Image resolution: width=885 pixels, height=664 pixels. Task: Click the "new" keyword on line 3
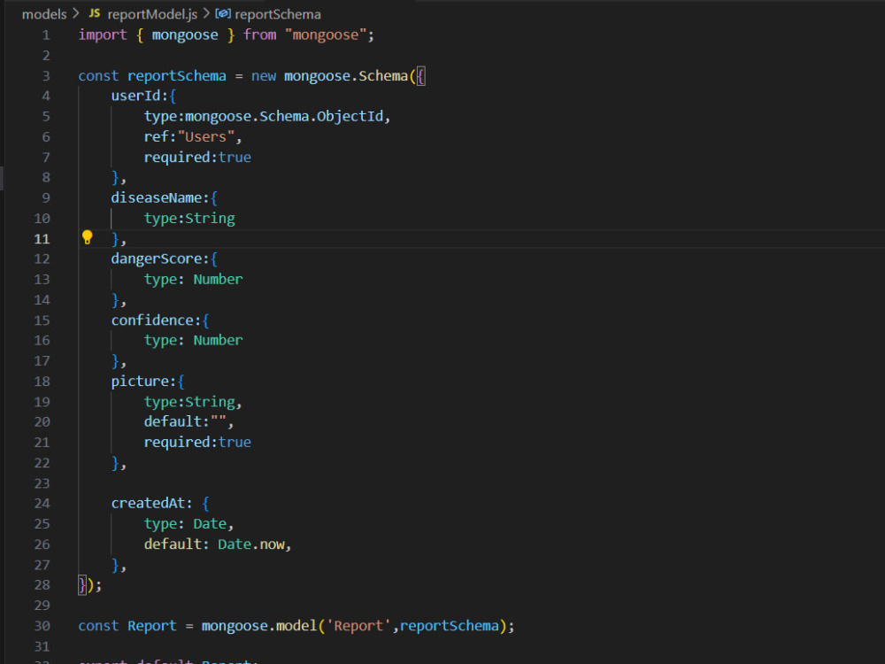click(264, 75)
